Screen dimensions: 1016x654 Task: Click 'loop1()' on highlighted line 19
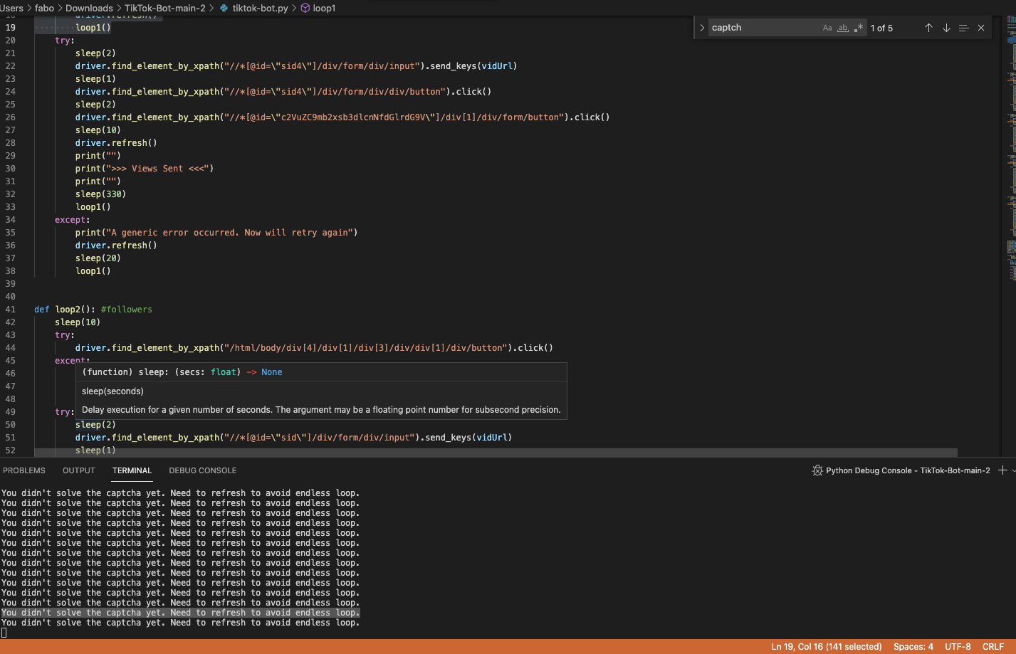coord(93,28)
